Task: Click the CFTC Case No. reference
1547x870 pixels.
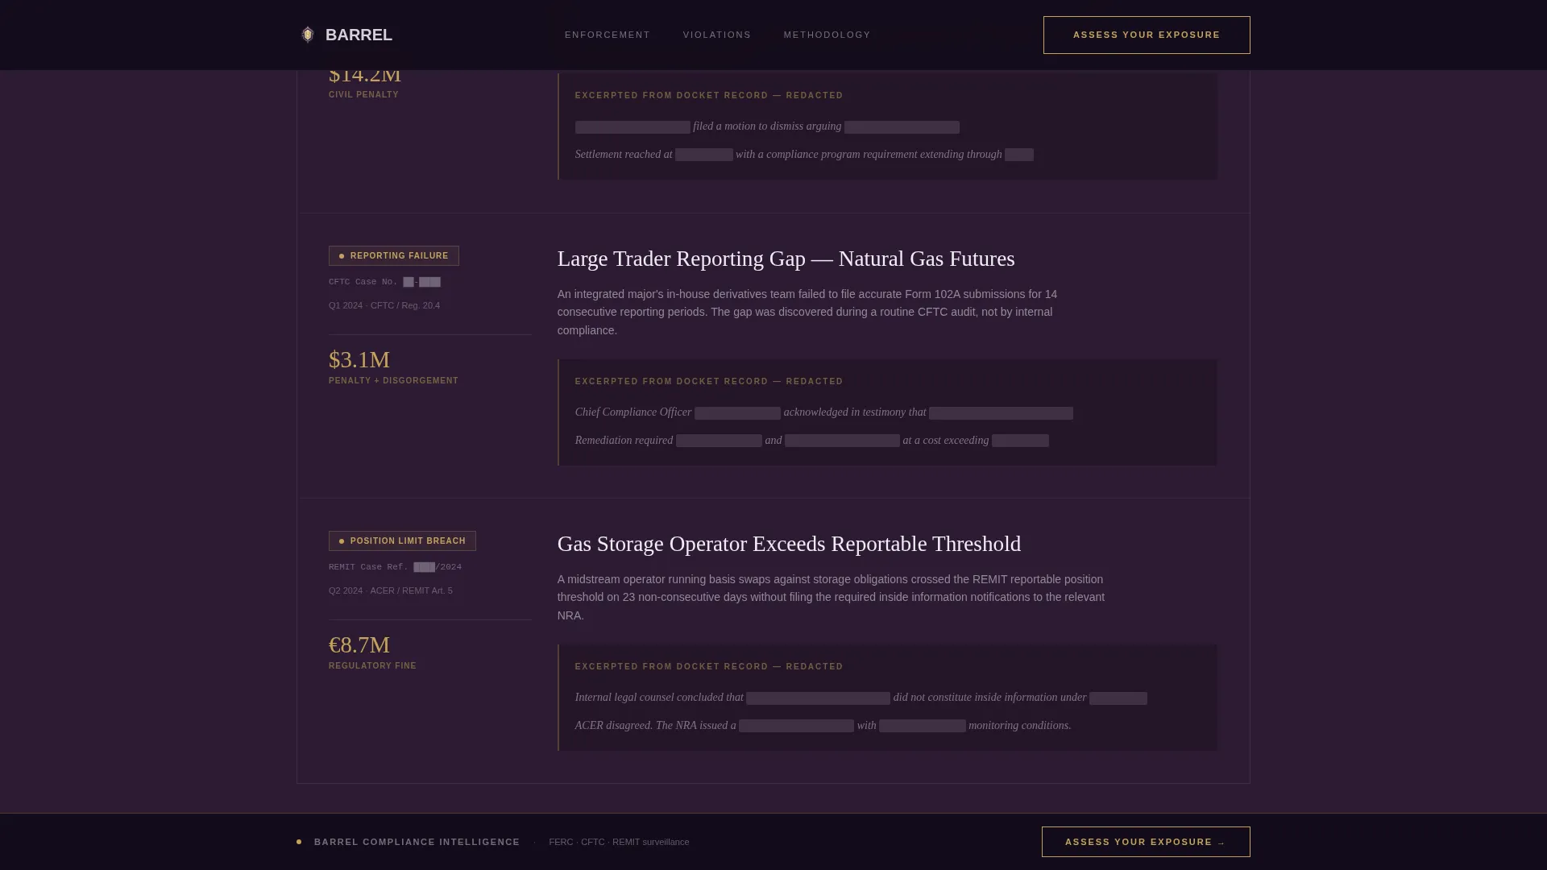Action: click(384, 282)
